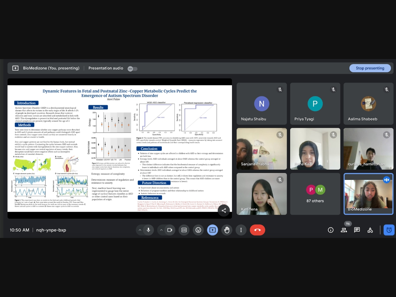The height and width of the screenshot is (297, 396).
Task: Toggle the present screen button
Action: point(213,230)
